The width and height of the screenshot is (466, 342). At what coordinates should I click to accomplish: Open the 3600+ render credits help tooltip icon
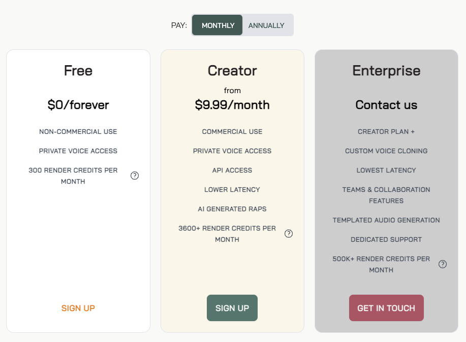289,234
